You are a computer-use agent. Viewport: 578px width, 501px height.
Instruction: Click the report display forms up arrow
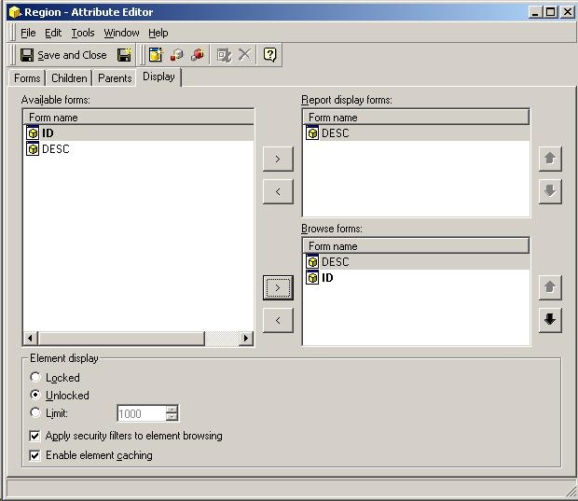[550, 159]
